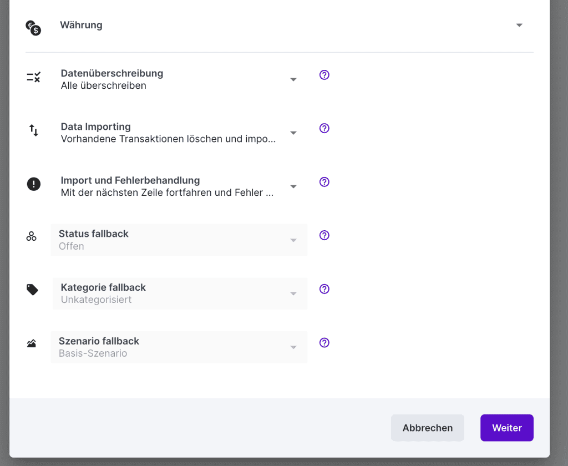568x466 pixels.
Task: Show help for Szenario fallback
Action: 324,342
